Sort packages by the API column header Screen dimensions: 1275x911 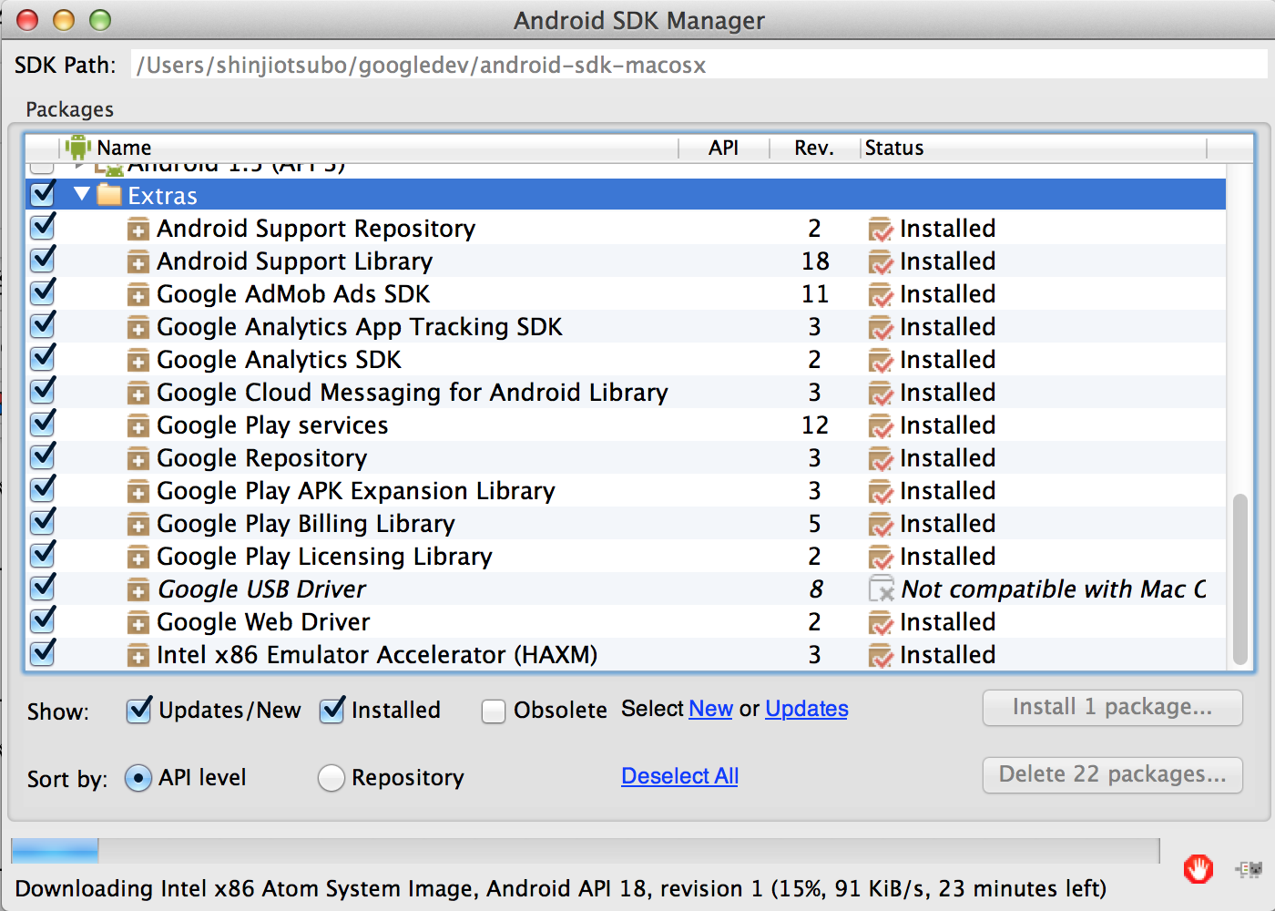(724, 148)
